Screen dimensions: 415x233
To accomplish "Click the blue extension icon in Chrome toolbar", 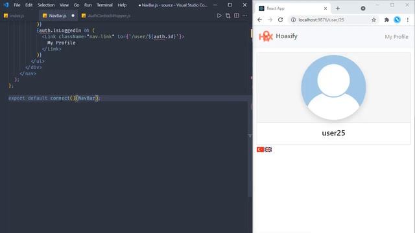I will [397, 20].
